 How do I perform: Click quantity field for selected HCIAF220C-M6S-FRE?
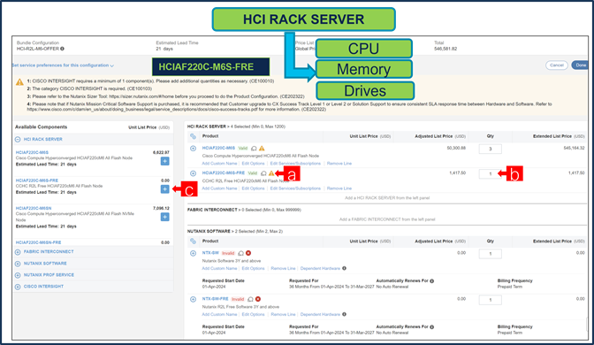click(491, 174)
